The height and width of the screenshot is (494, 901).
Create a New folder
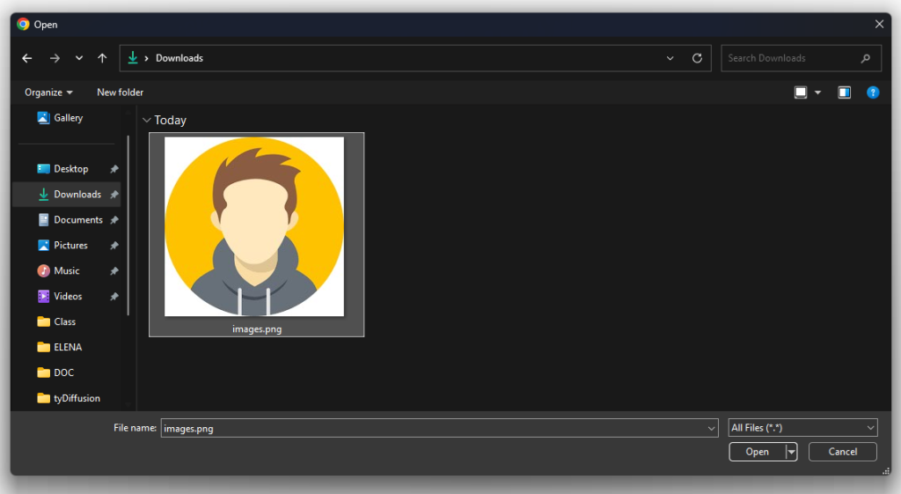click(x=120, y=92)
